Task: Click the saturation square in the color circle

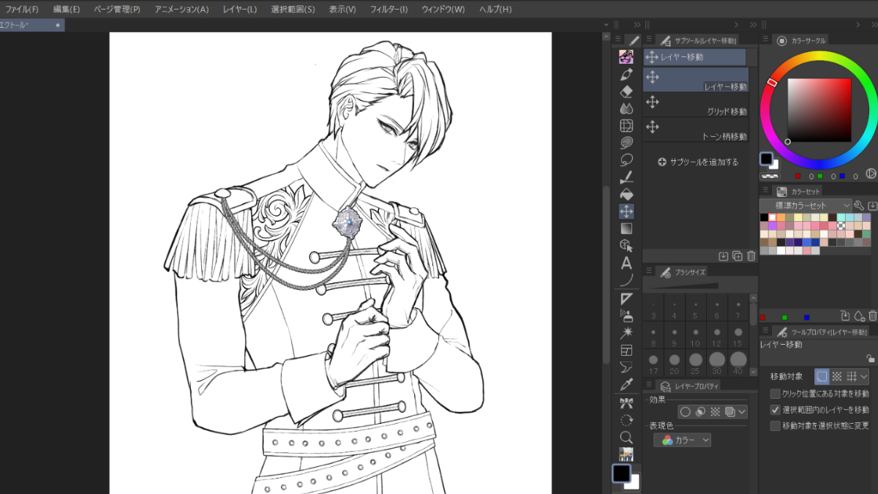Action: 819,110
